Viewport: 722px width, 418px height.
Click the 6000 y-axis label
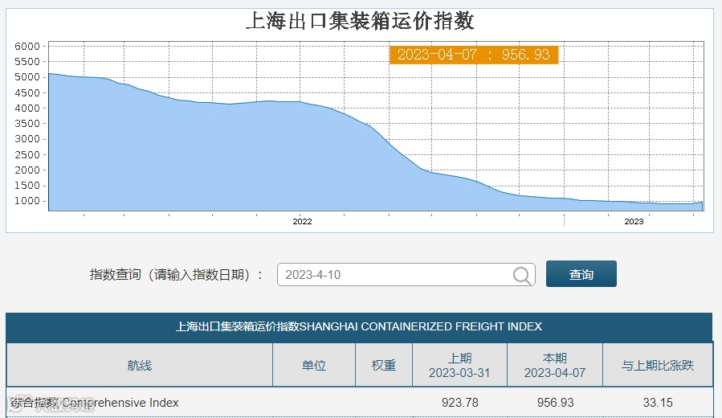[27, 46]
